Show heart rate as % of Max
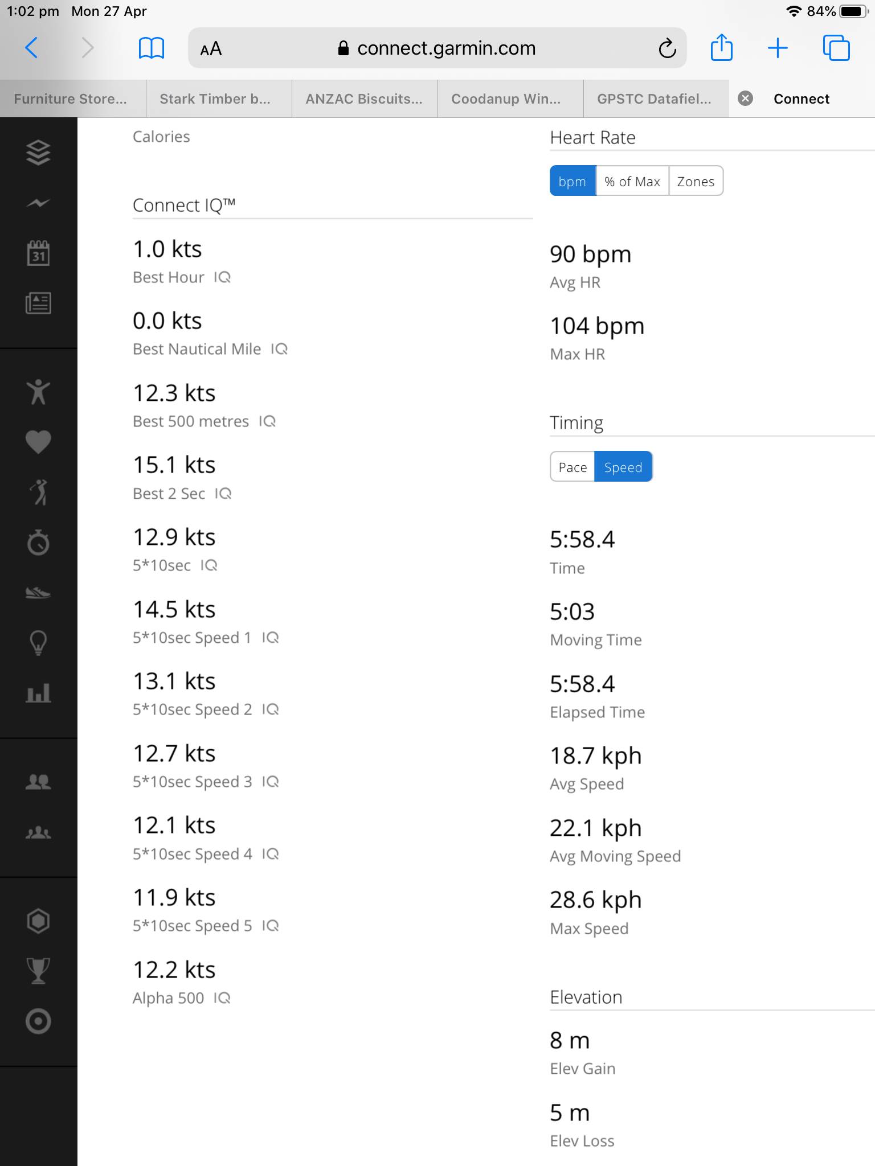 pos(632,181)
